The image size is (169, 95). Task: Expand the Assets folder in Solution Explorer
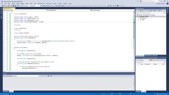click(x=138, y=20)
